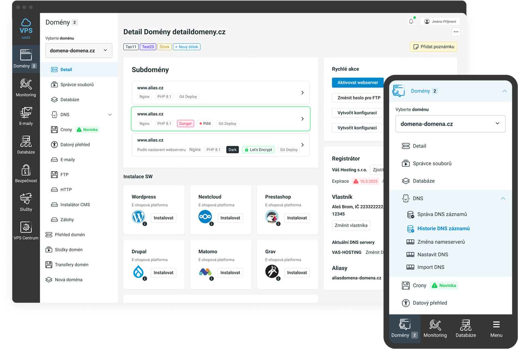518x349 pixels.
Task: Collapse the Domény section in mobile panel
Action: [x=504, y=91]
